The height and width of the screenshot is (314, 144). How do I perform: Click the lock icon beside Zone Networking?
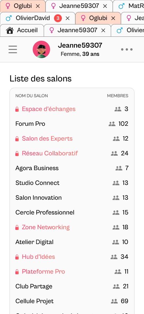(17, 227)
